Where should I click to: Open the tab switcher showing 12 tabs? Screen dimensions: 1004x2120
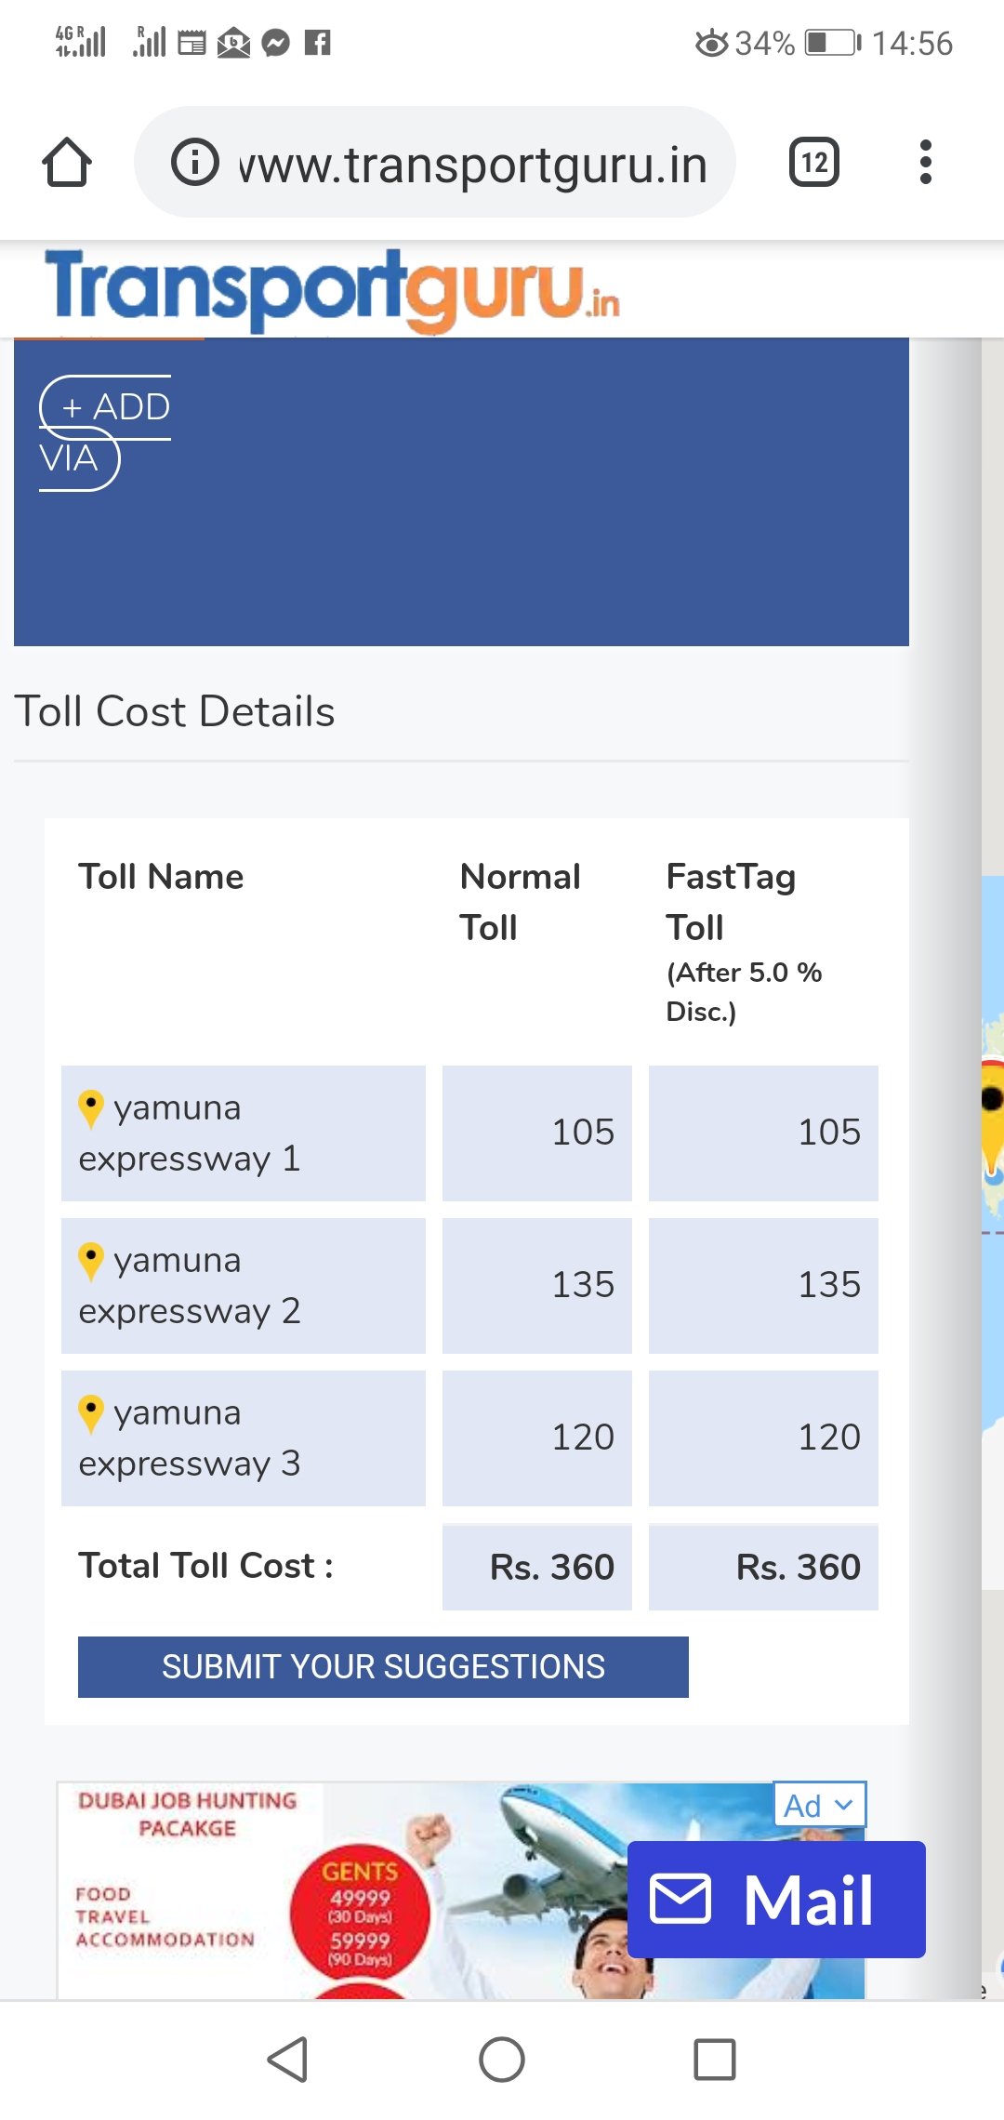click(x=813, y=163)
